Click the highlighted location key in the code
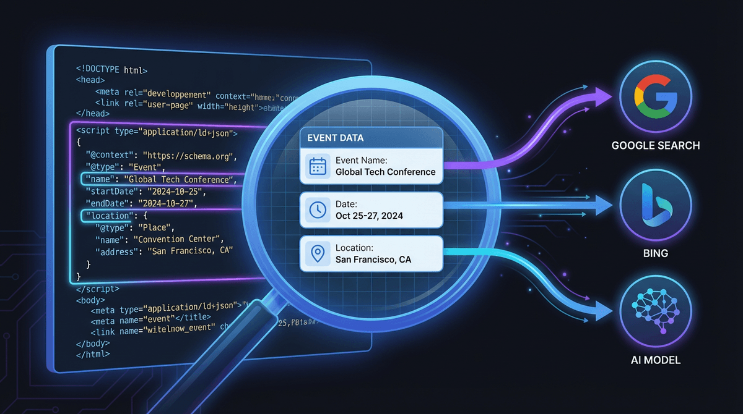Image resolution: width=743 pixels, height=414 pixels. pyautogui.click(x=108, y=215)
